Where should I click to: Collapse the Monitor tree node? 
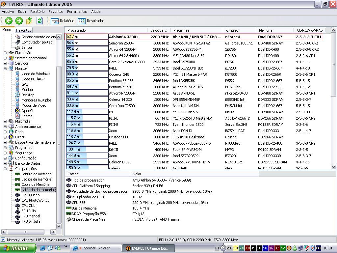coord(5,69)
